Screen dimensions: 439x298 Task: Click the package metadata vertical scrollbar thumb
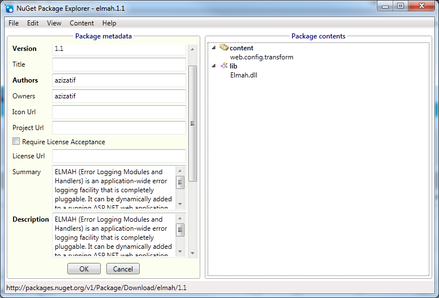click(x=192, y=123)
